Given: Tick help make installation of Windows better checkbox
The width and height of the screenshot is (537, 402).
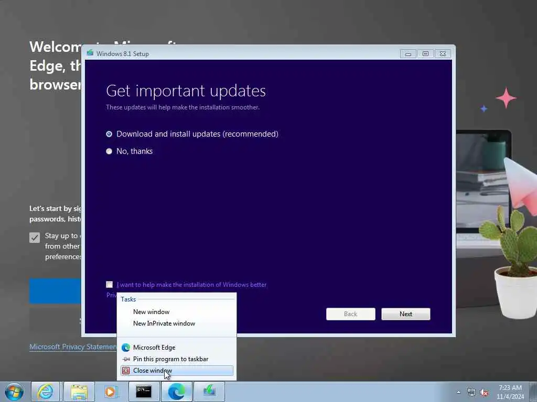Looking at the screenshot, I should [109, 284].
